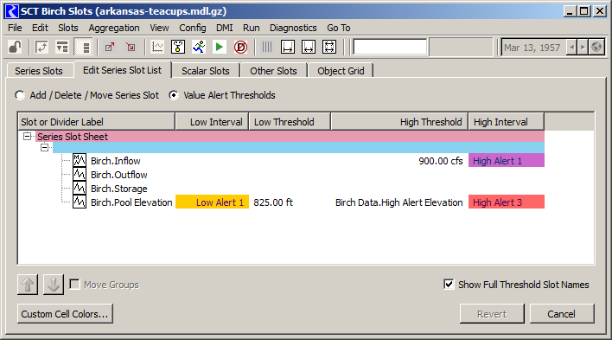Click the Cancel button

tap(561, 314)
